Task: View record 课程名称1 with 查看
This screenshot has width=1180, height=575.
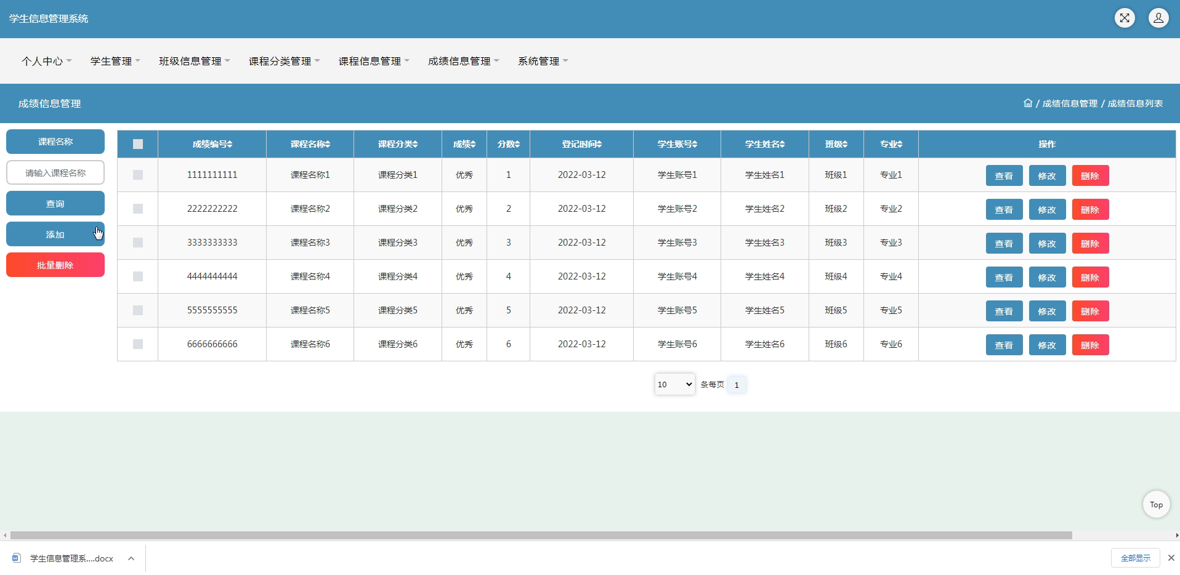Action: 1004,175
